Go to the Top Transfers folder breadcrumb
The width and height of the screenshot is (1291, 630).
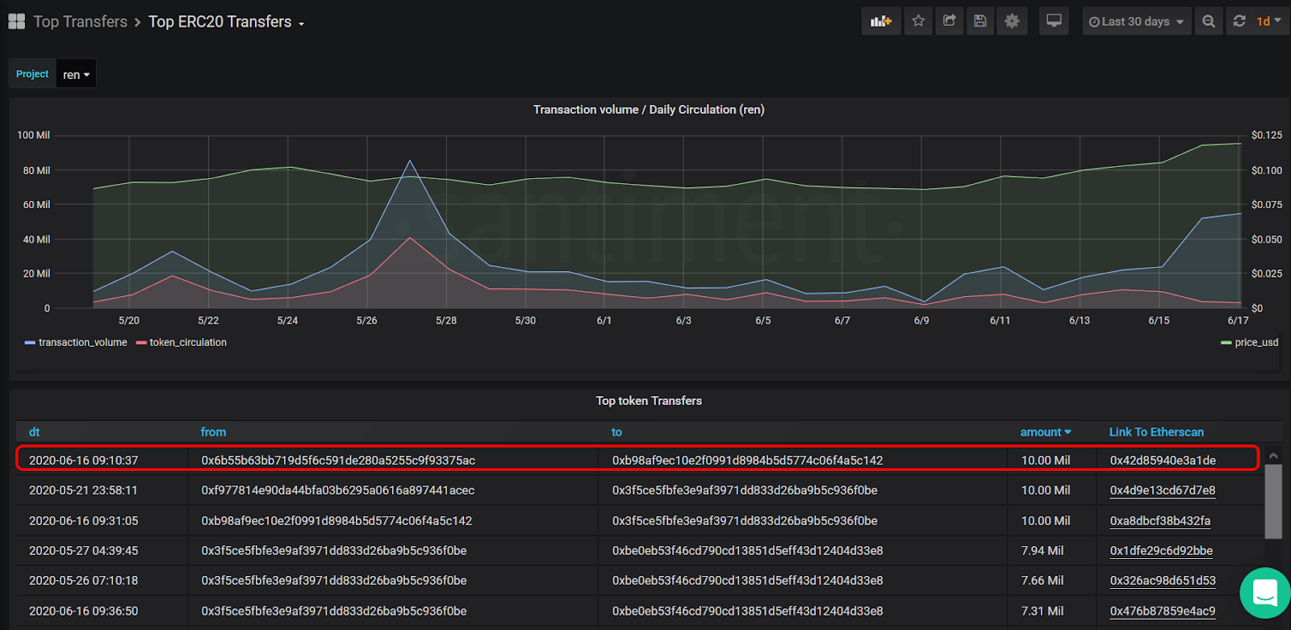tap(80, 22)
